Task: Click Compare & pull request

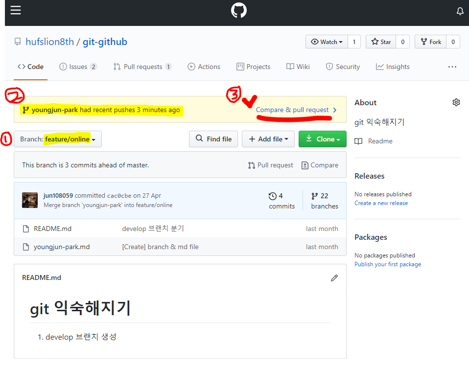Action: (296, 110)
